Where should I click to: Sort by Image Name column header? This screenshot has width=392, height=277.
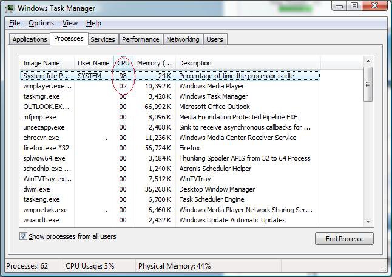tap(47, 63)
